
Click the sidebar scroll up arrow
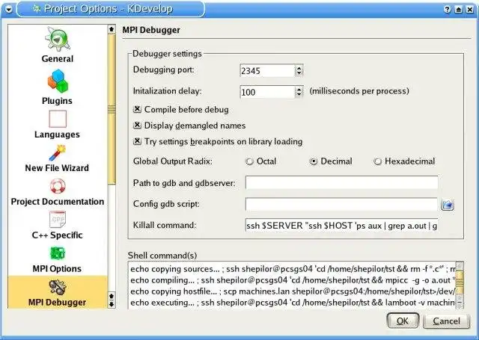tap(112, 29)
